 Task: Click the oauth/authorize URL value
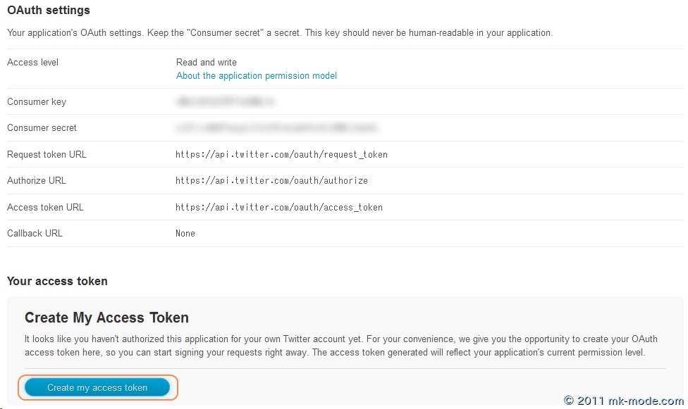pyautogui.click(x=271, y=180)
